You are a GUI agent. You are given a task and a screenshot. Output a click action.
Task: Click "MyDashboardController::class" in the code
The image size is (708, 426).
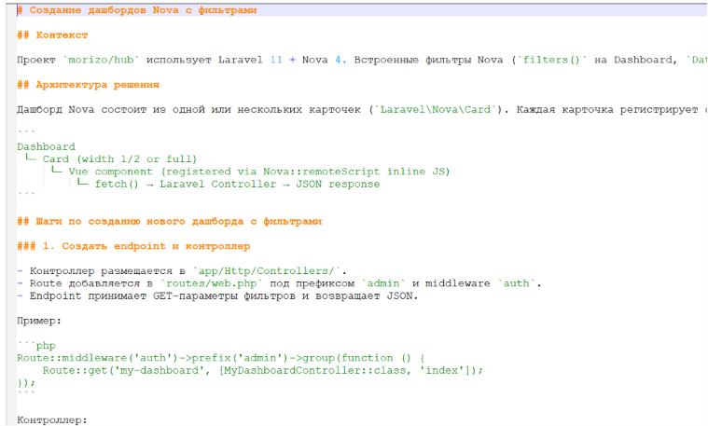click(314, 370)
